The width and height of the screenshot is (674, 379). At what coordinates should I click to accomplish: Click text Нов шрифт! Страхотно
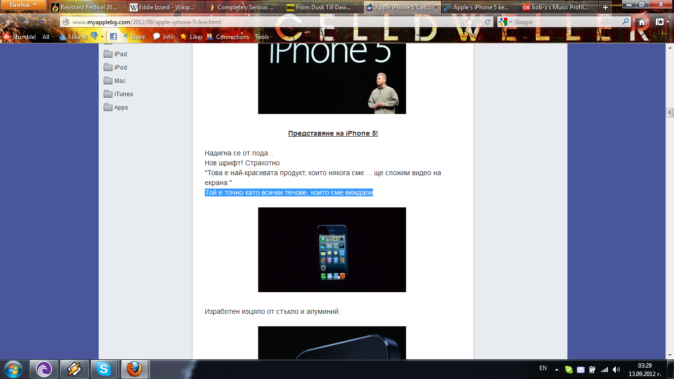(242, 163)
